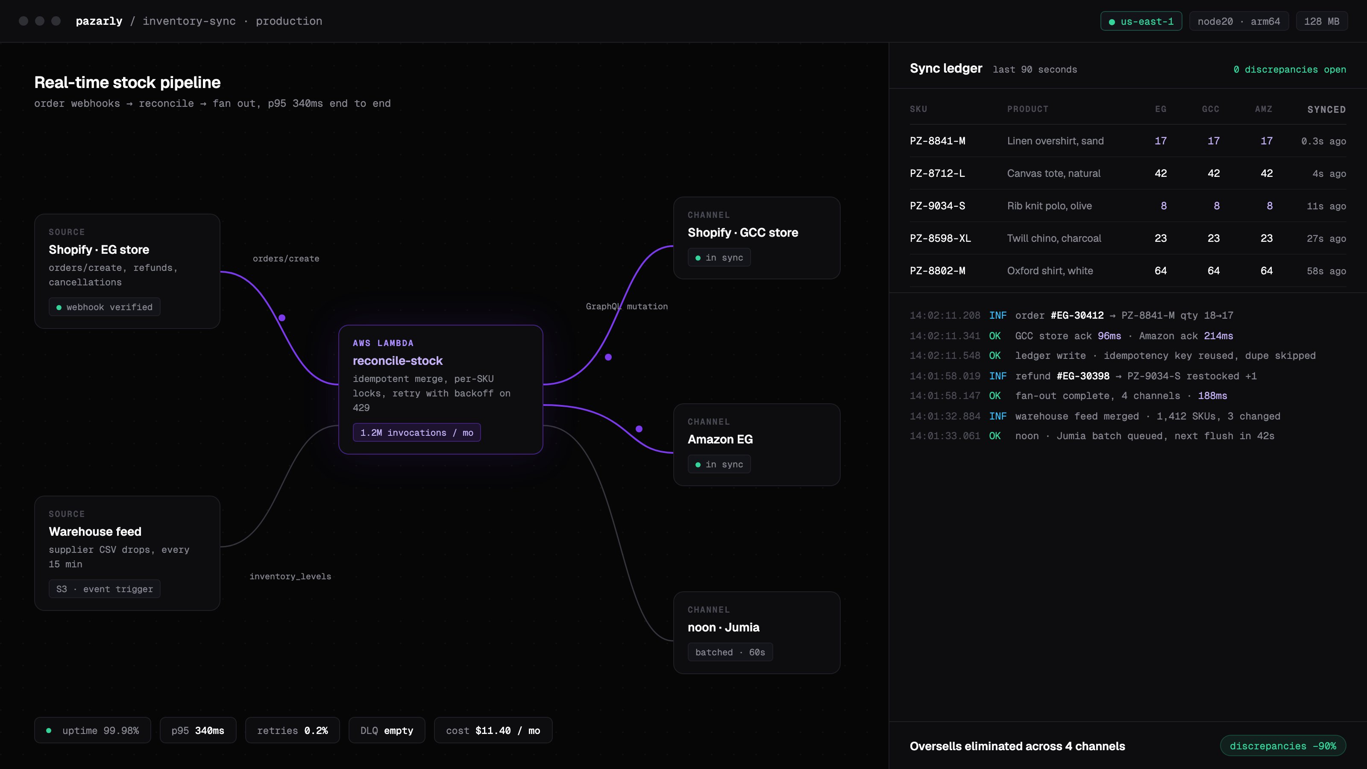Click the uptime 99.98% status pill
The height and width of the screenshot is (769, 1367).
[92, 730]
